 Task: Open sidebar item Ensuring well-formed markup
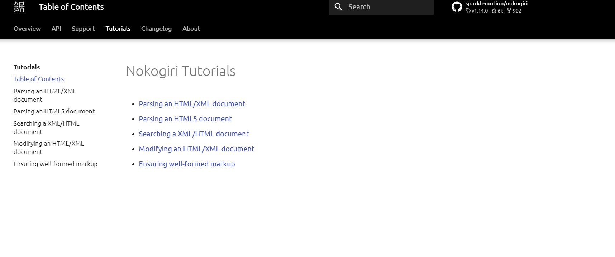(56, 164)
